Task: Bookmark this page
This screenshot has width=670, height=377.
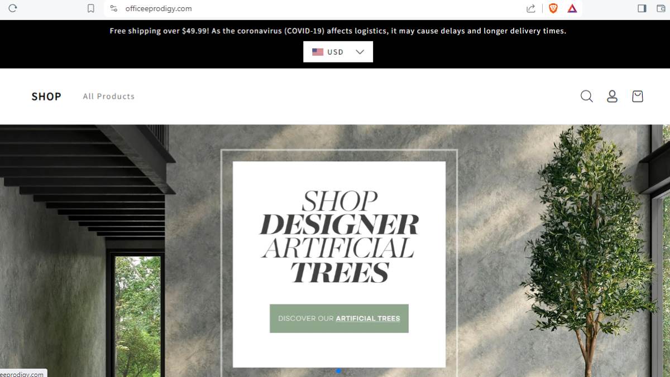Action: point(91,8)
